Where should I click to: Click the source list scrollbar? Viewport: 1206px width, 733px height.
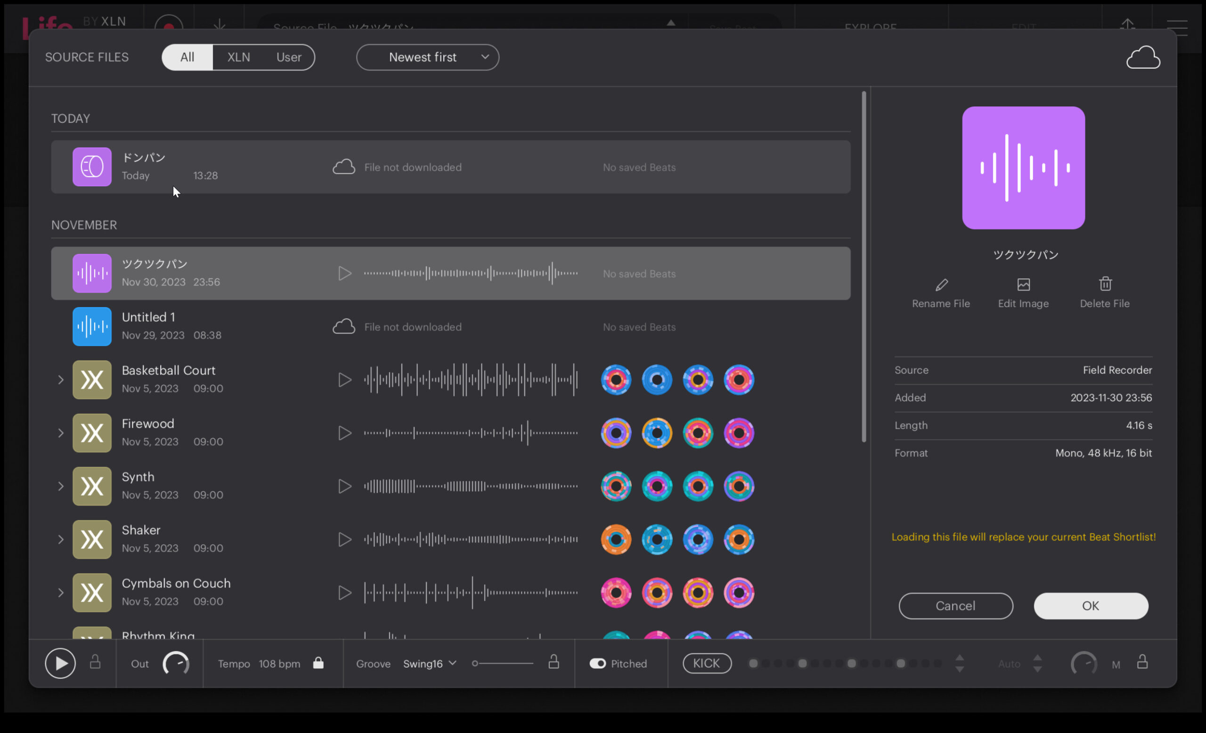tap(864, 267)
